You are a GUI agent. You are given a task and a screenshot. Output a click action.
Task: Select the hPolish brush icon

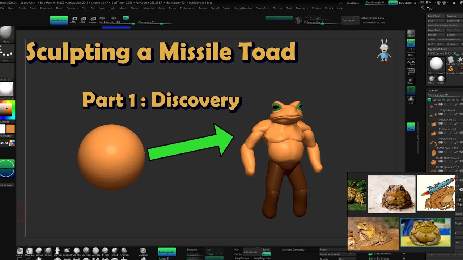(124, 252)
